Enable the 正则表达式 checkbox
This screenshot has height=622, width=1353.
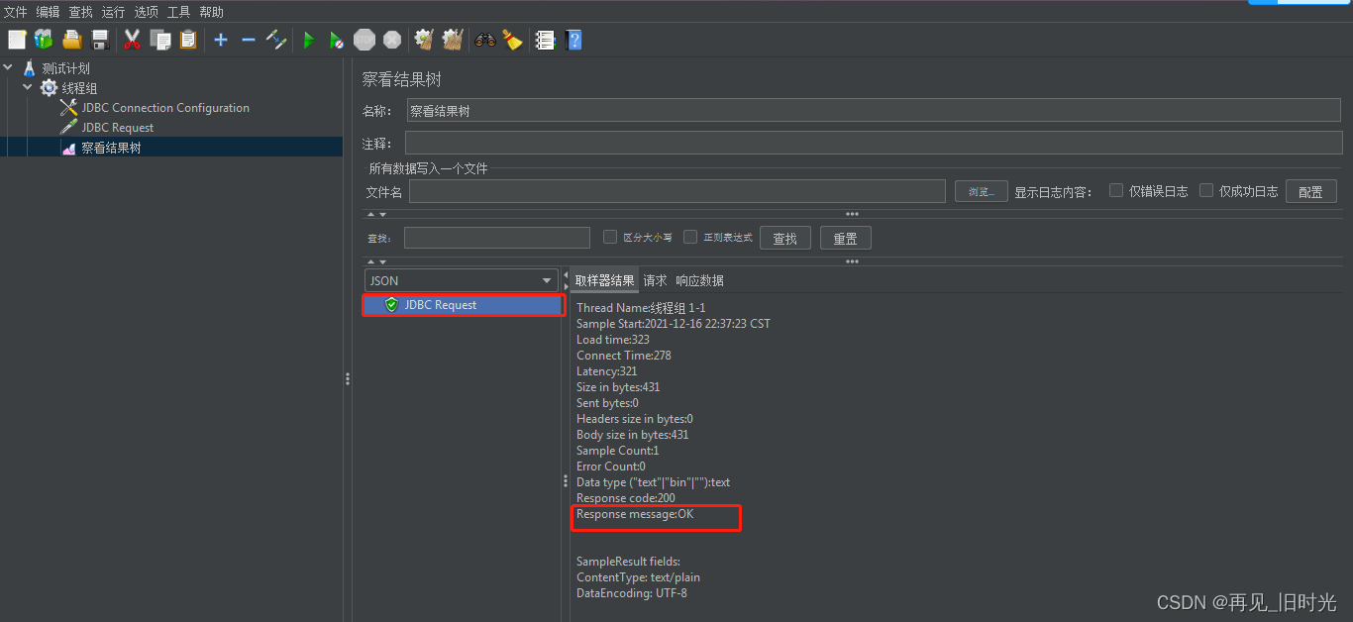(x=690, y=237)
